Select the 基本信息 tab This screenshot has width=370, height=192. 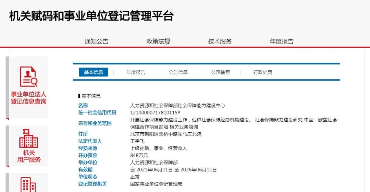coord(94,72)
